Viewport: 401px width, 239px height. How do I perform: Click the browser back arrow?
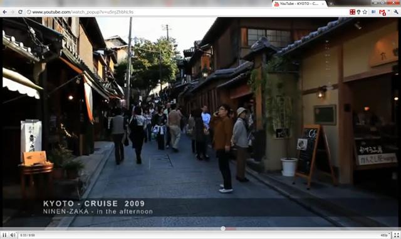4,12
